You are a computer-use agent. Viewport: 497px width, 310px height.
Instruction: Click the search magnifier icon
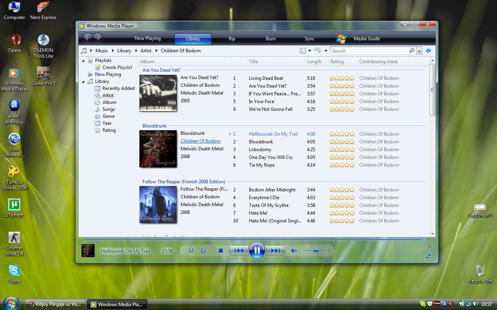(x=412, y=51)
